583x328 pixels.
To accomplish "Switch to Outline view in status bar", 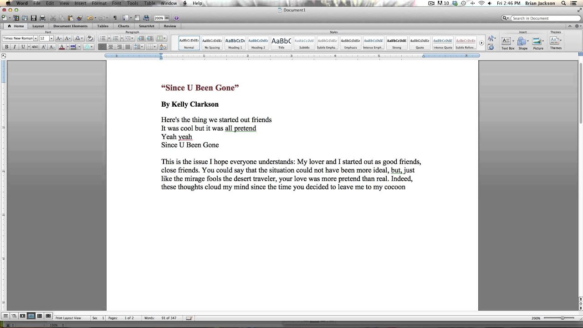I will pyautogui.click(x=14, y=316).
